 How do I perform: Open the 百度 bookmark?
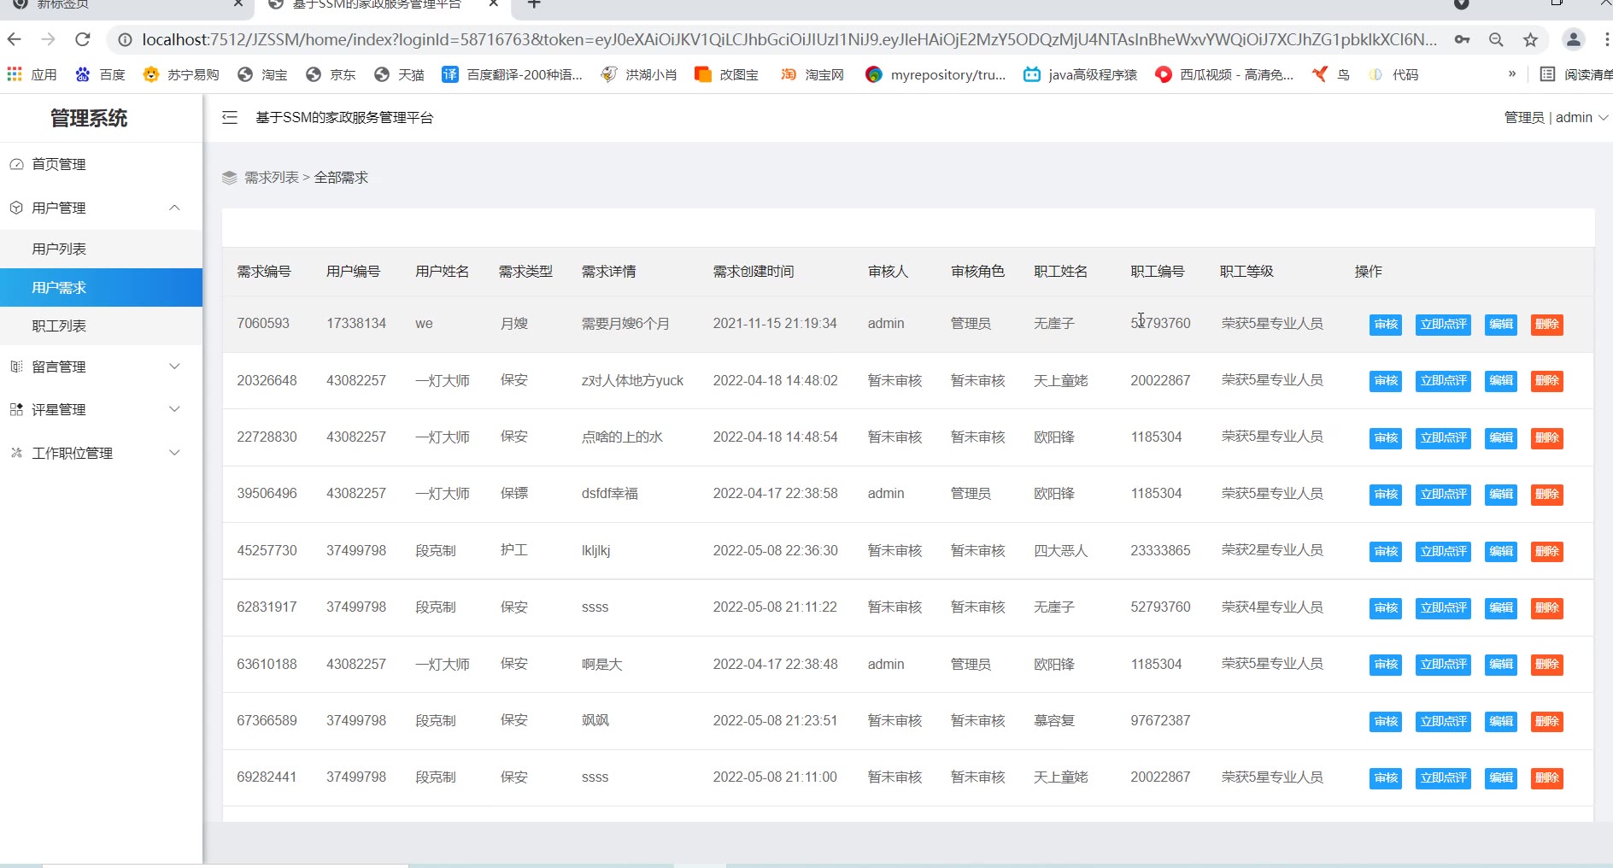(101, 75)
